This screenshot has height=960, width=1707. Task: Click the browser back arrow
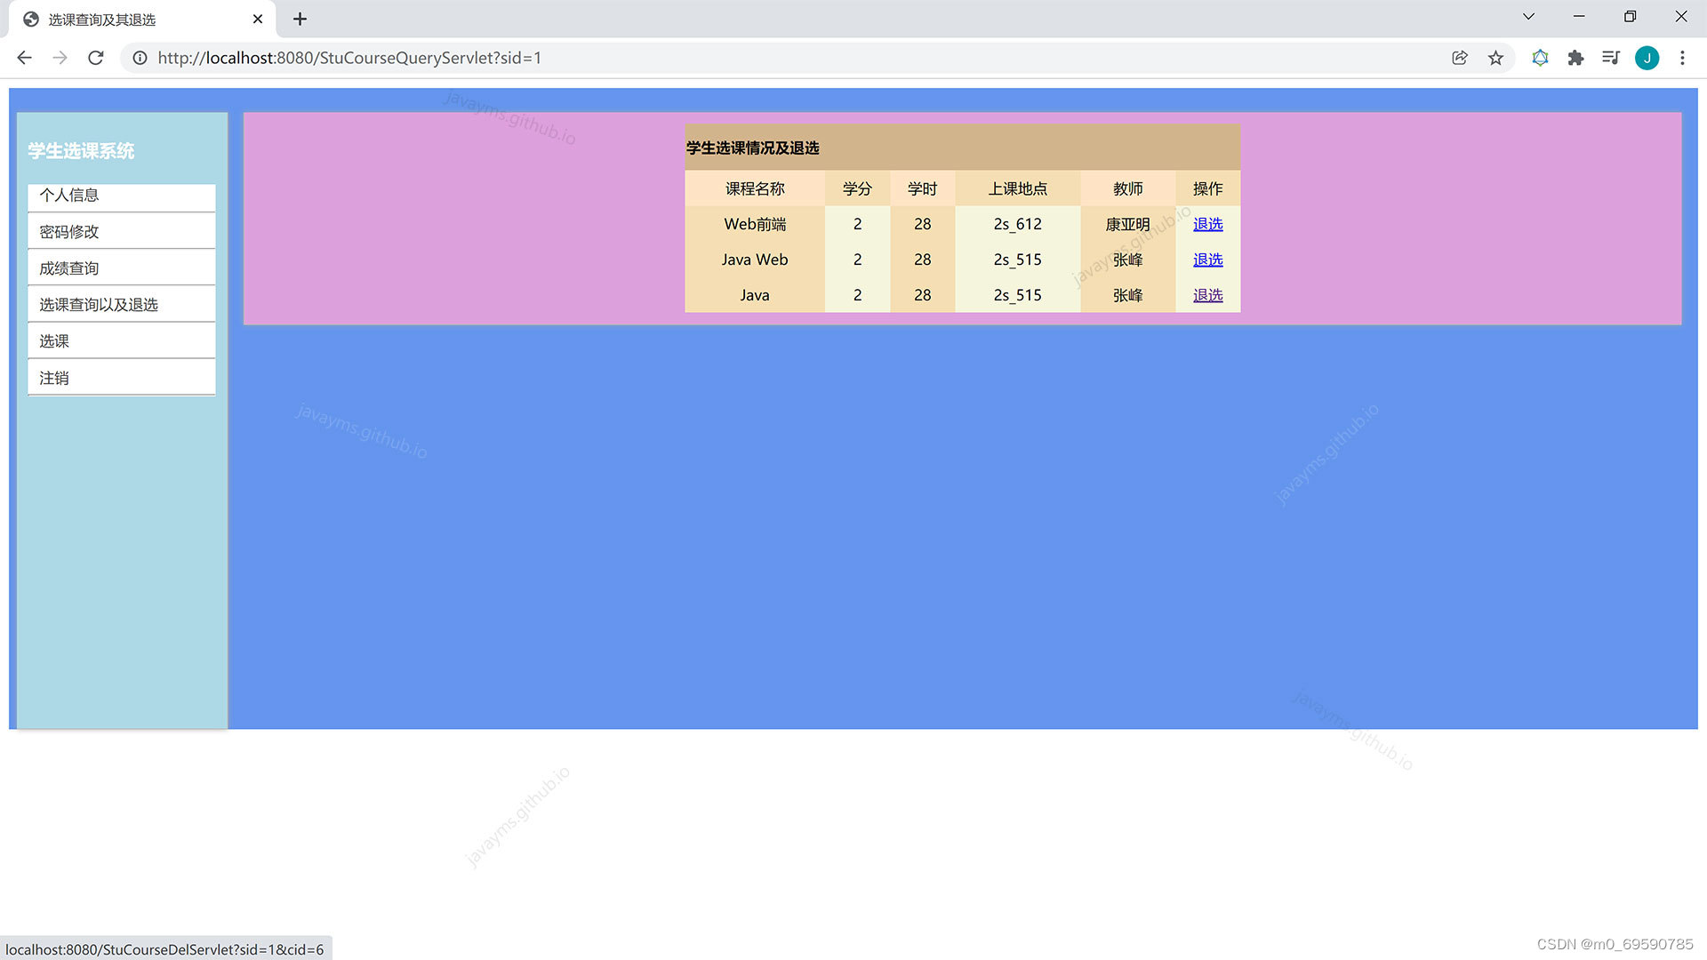[24, 58]
